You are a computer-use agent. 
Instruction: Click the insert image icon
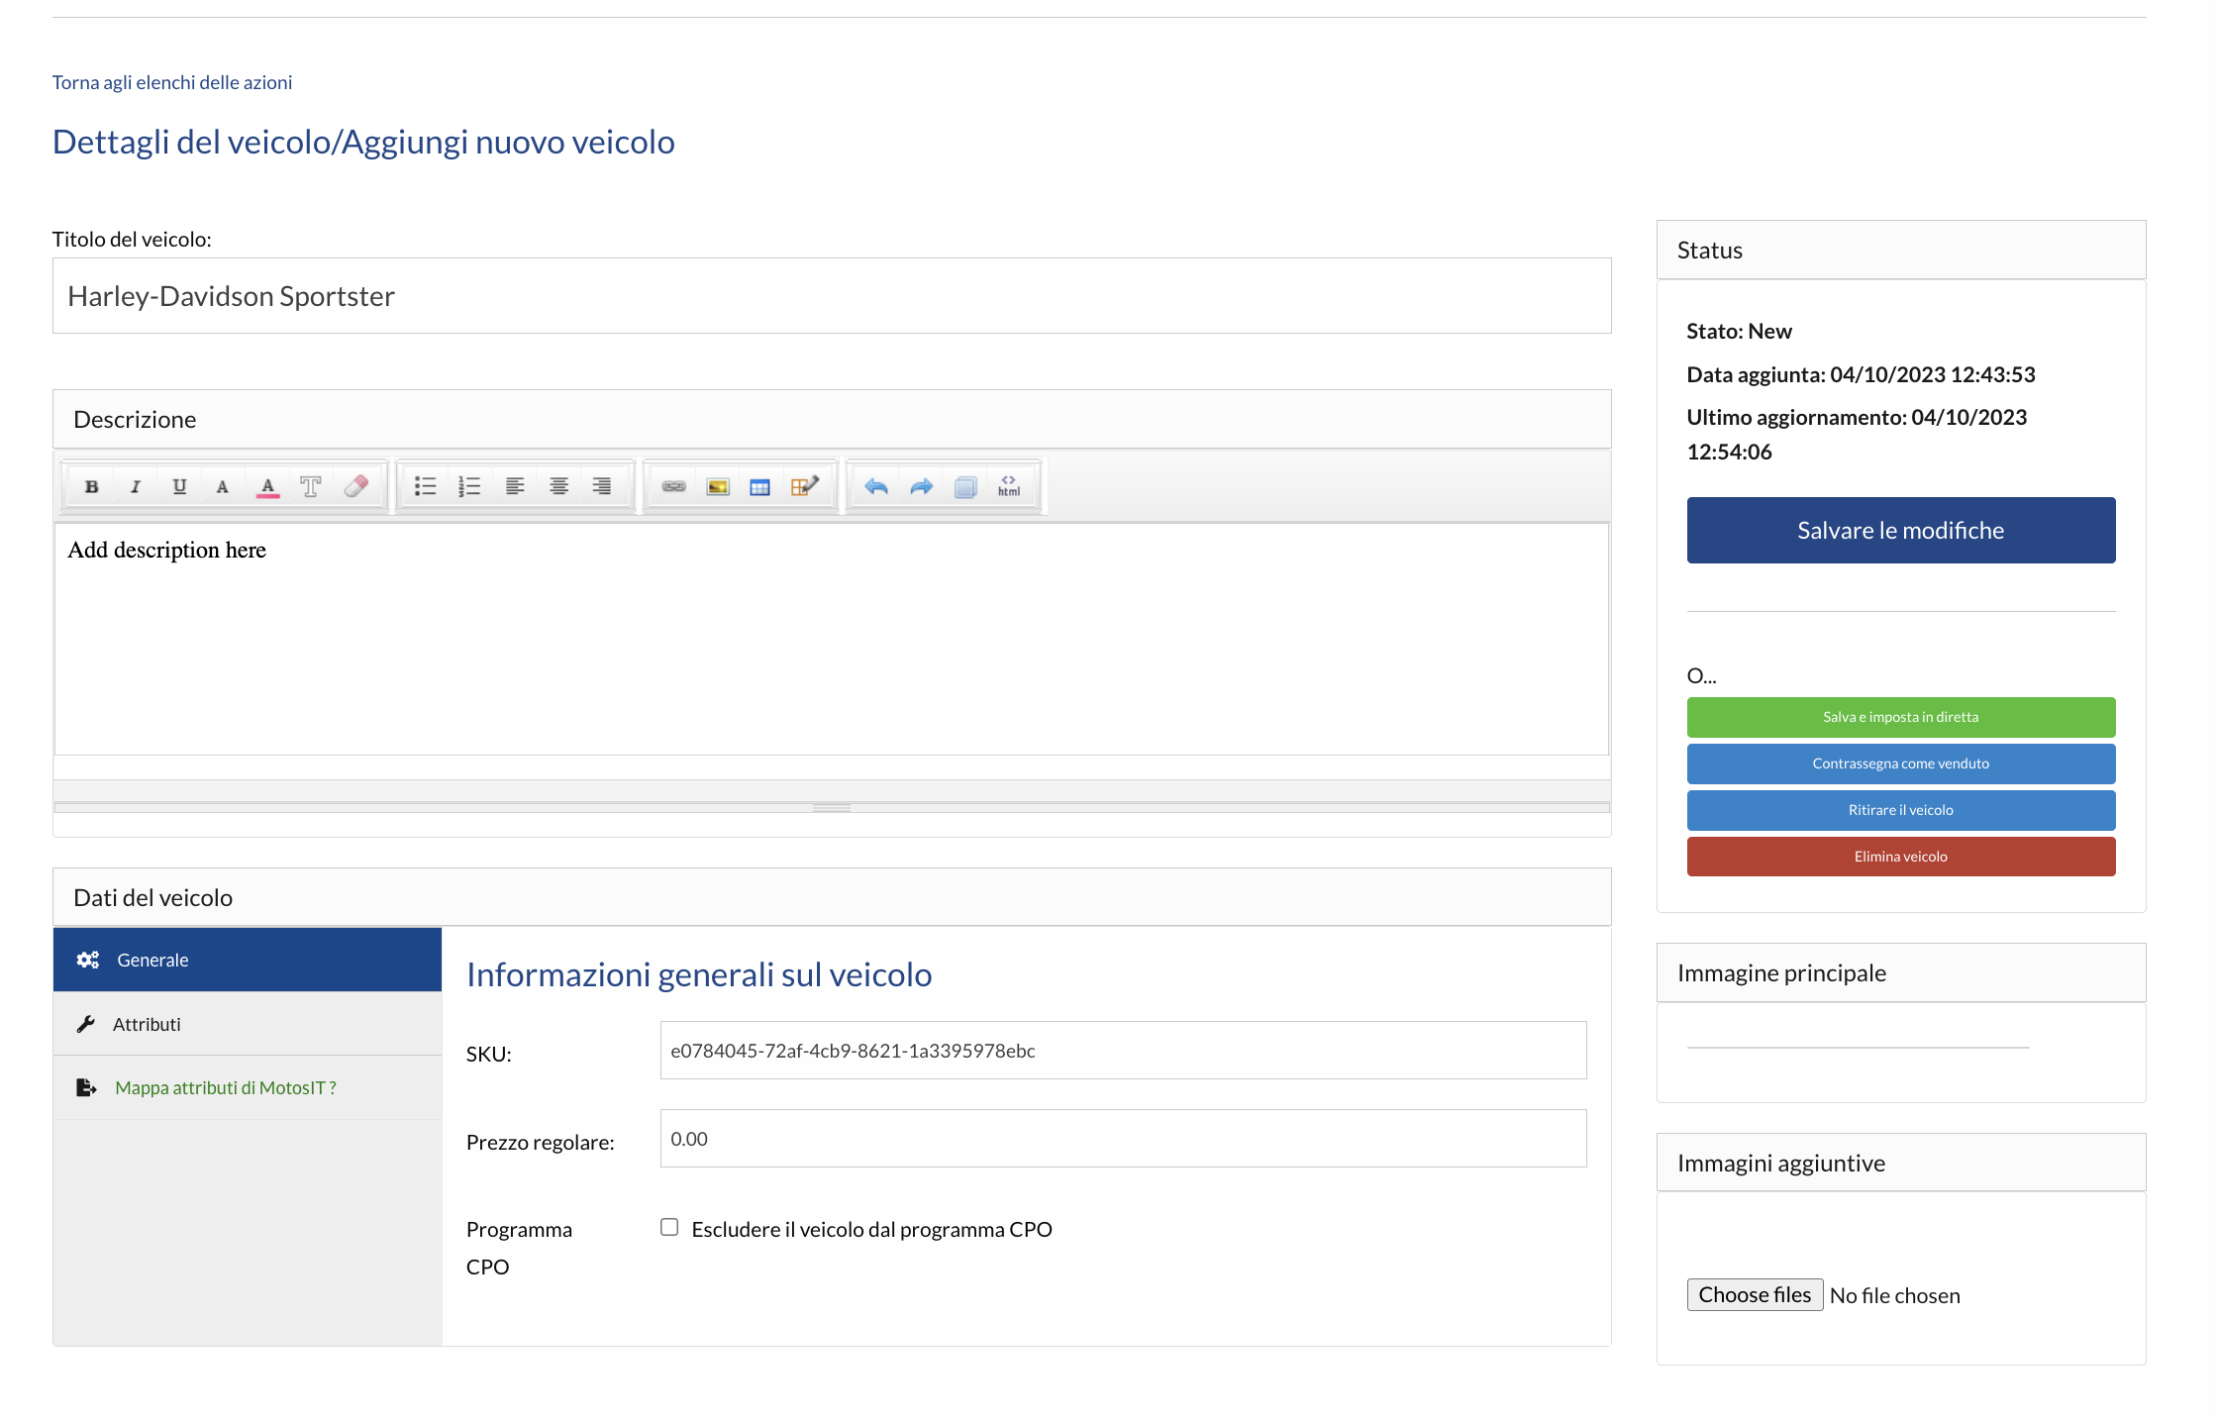[x=718, y=486]
